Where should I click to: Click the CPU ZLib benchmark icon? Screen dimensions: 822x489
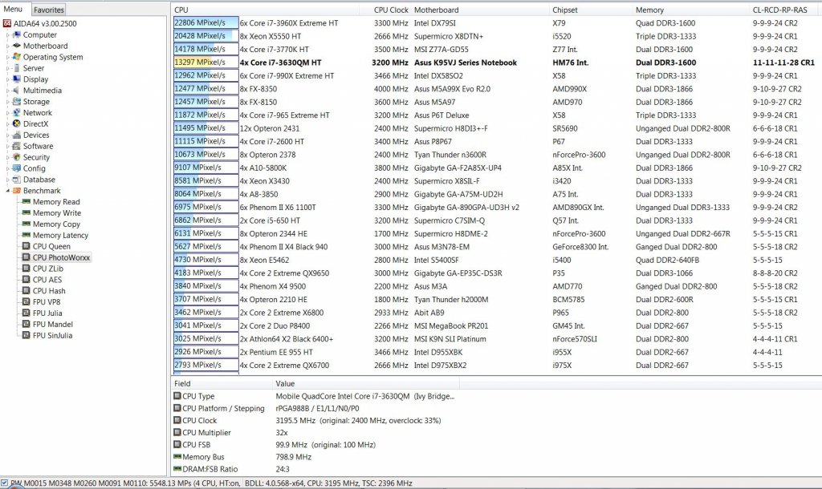pos(26,269)
